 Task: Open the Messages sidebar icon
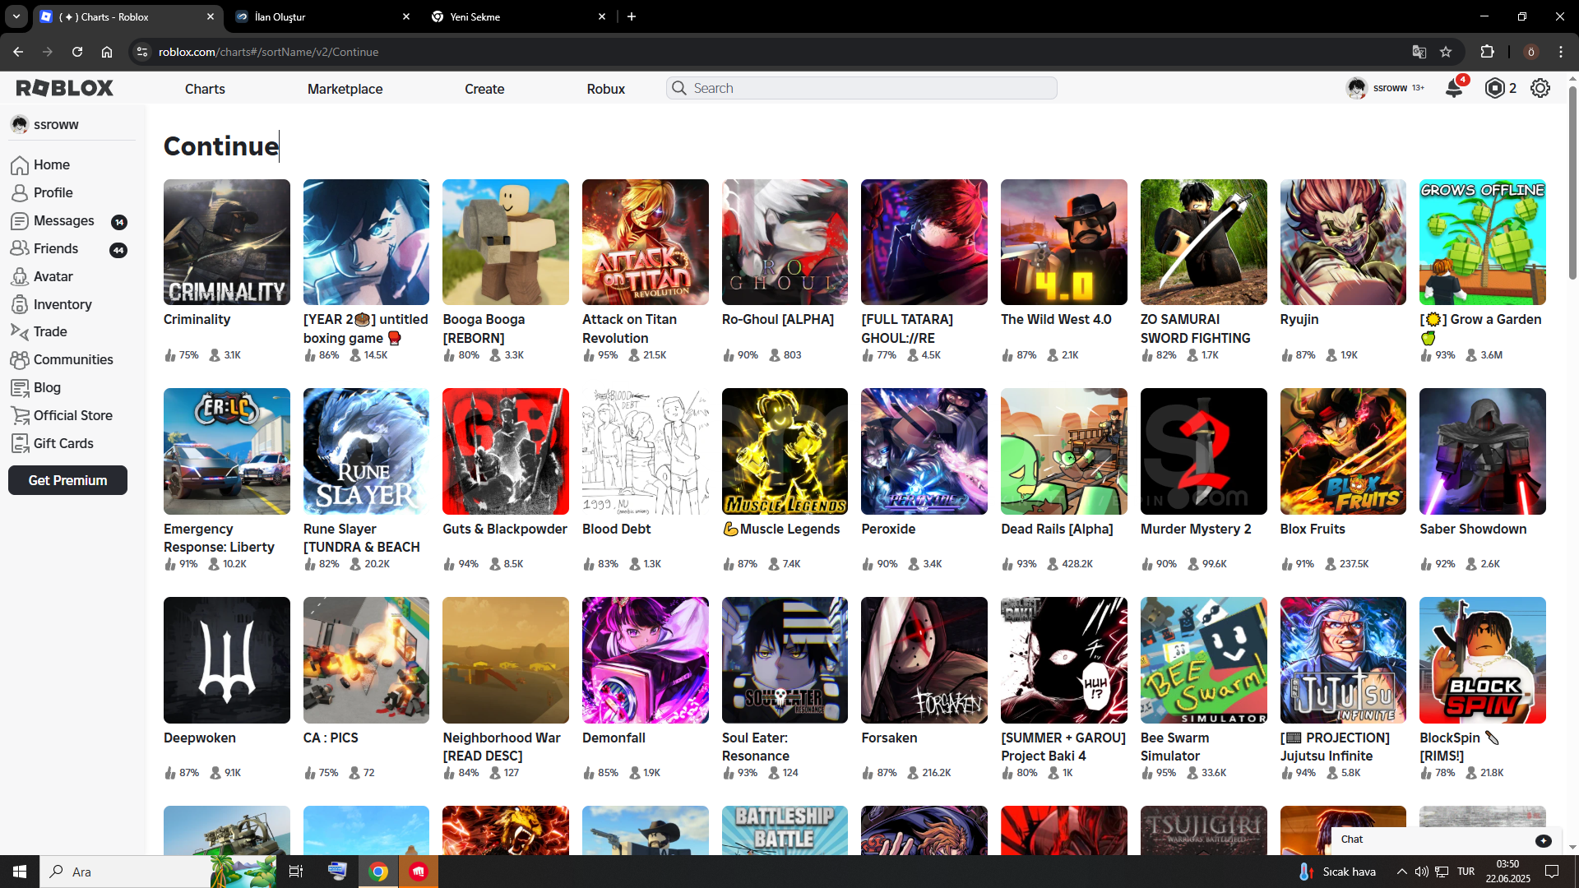tap(20, 221)
